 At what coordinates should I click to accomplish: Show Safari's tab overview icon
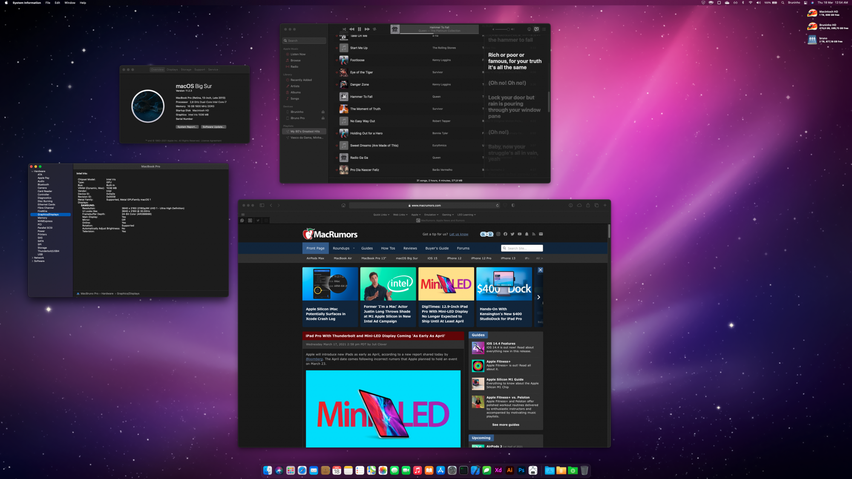tap(596, 205)
